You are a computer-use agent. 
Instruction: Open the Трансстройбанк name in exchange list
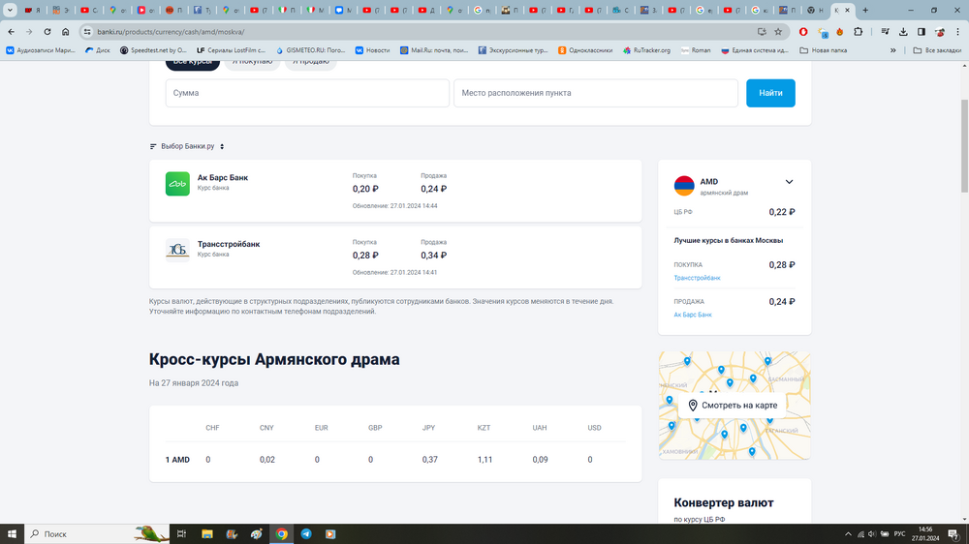tap(229, 244)
